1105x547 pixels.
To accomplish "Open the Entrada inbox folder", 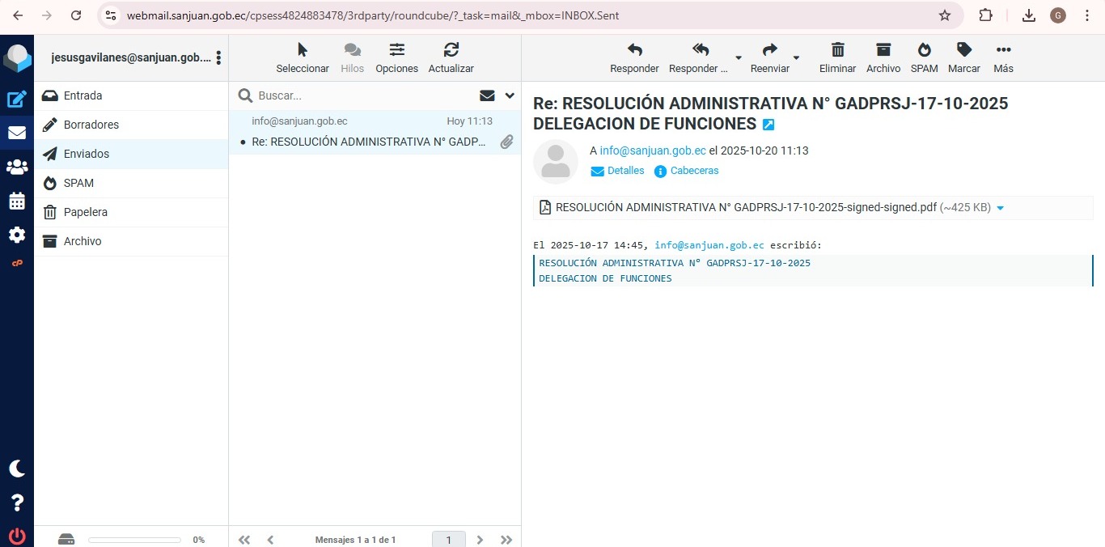I will point(83,95).
